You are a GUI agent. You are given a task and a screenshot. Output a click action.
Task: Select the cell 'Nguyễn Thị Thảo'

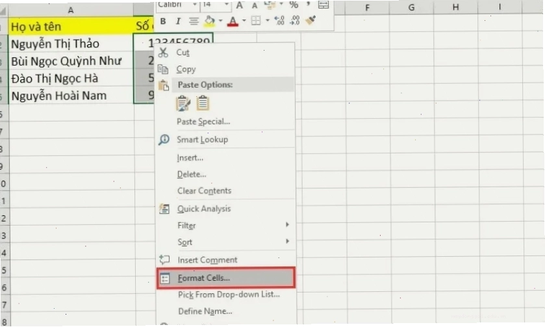(x=71, y=44)
